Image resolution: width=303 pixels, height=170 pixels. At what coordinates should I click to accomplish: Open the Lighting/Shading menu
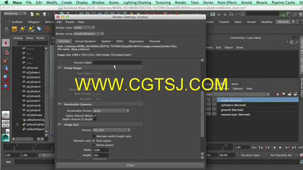(x=137, y=2)
